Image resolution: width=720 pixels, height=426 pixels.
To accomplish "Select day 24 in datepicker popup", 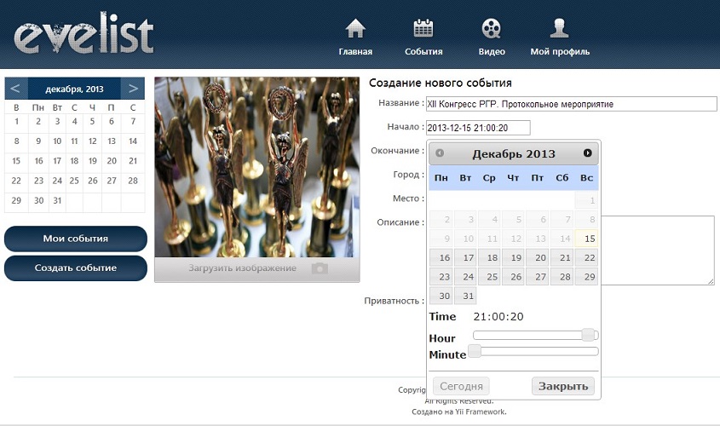I will 465,277.
